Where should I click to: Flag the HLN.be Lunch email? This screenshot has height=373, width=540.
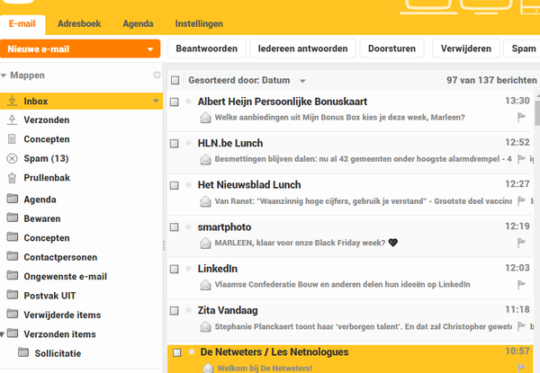(521, 159)
